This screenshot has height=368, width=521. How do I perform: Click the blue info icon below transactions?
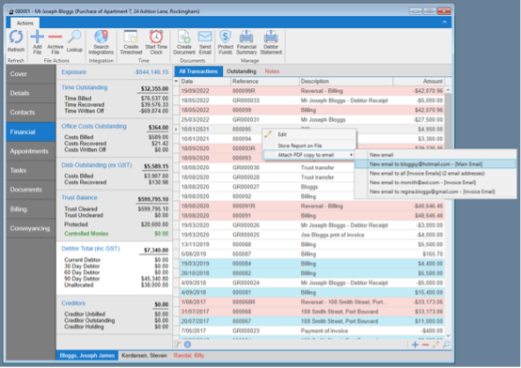point(187,345)
